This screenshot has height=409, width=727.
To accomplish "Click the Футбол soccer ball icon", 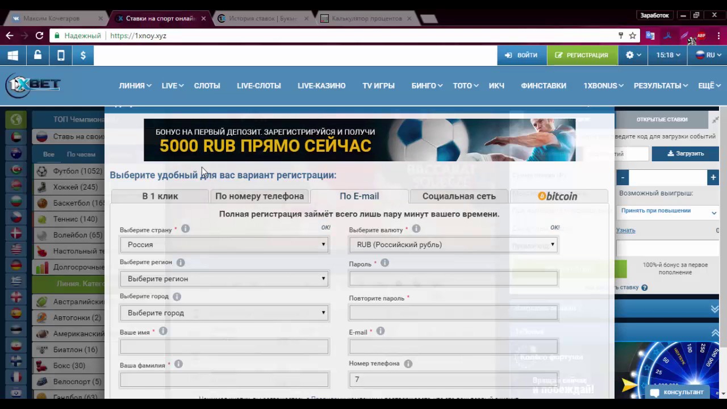I will (x=42, y=171).
